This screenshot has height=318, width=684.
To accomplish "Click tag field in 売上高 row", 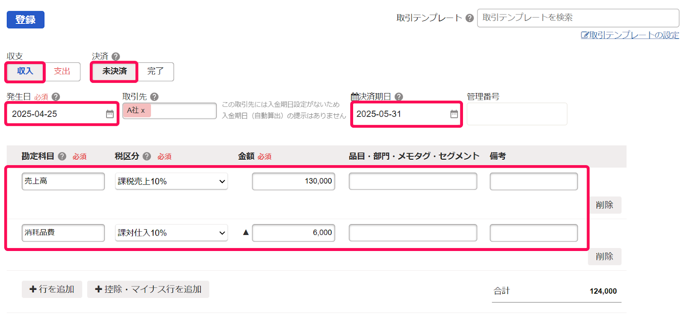I will pyautogui.click(x=413, y=181).
